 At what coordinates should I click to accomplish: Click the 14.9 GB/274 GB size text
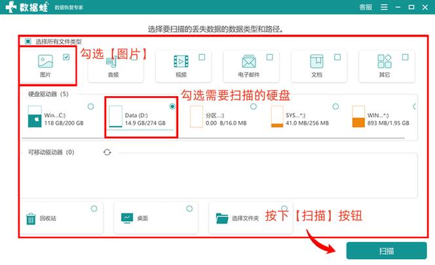pos(145,123)
